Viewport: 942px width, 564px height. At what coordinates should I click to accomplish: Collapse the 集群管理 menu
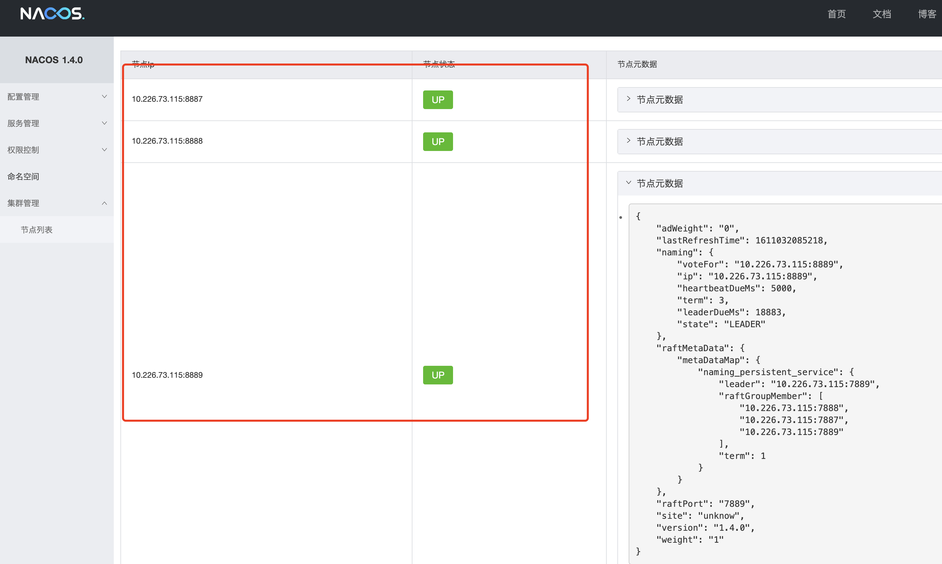pyautogui.click(x=57, y=203)
